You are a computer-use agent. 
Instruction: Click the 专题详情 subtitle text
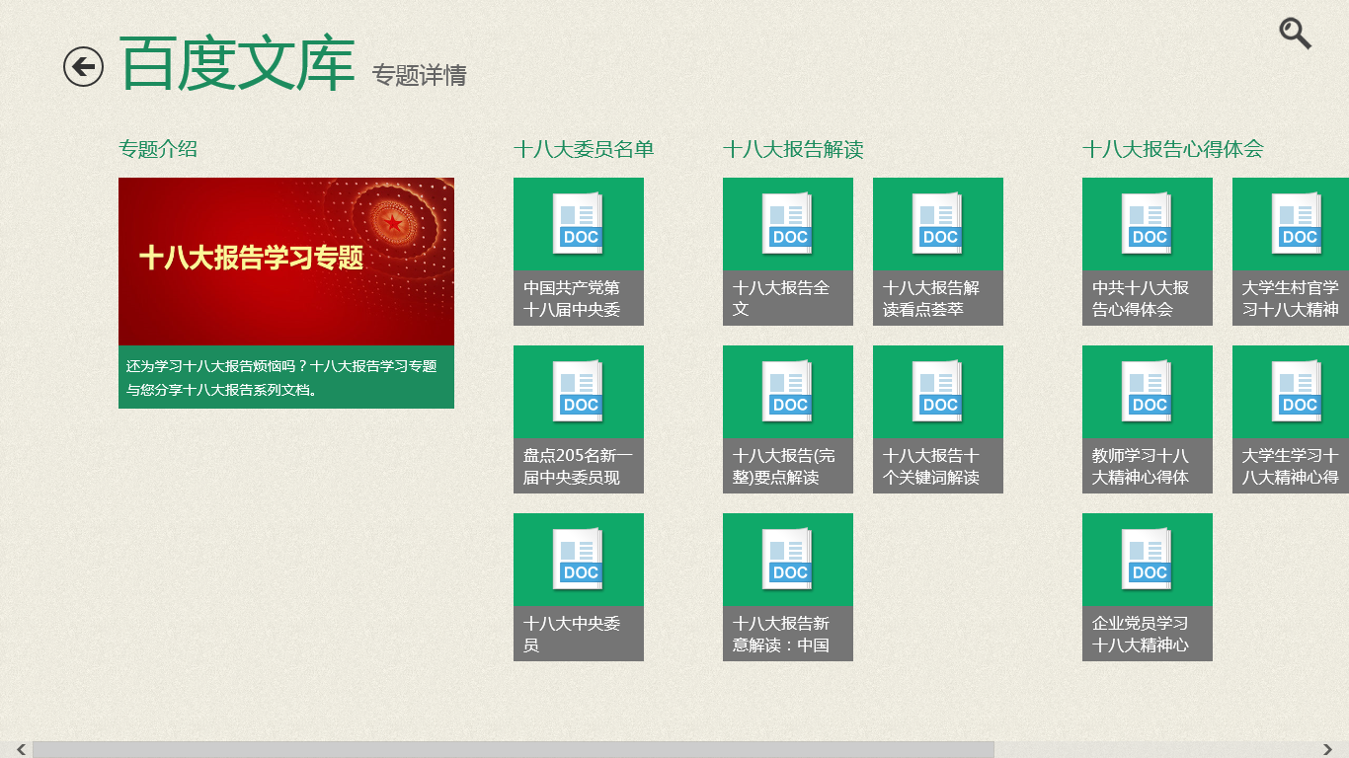419,75
